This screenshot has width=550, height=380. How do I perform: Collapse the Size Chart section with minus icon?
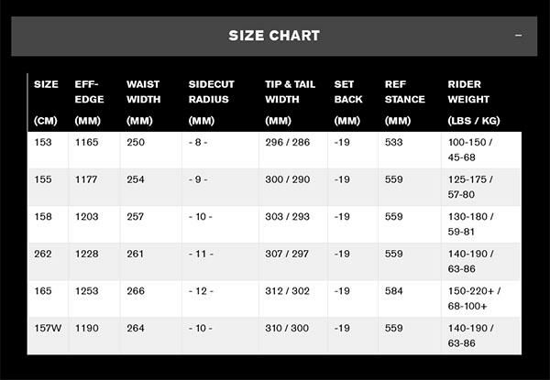519,36
